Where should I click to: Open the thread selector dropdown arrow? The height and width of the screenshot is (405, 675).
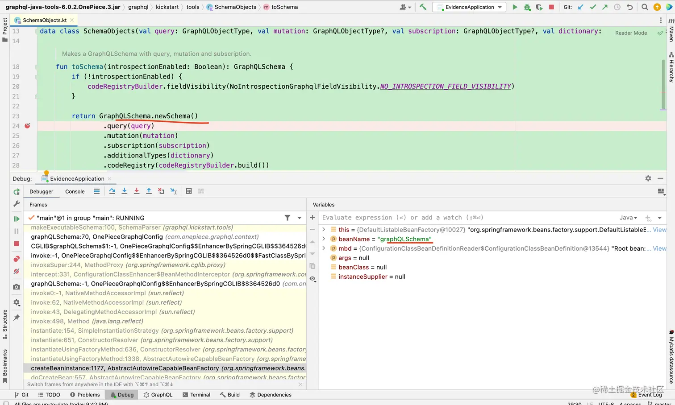tap(300, 218)
